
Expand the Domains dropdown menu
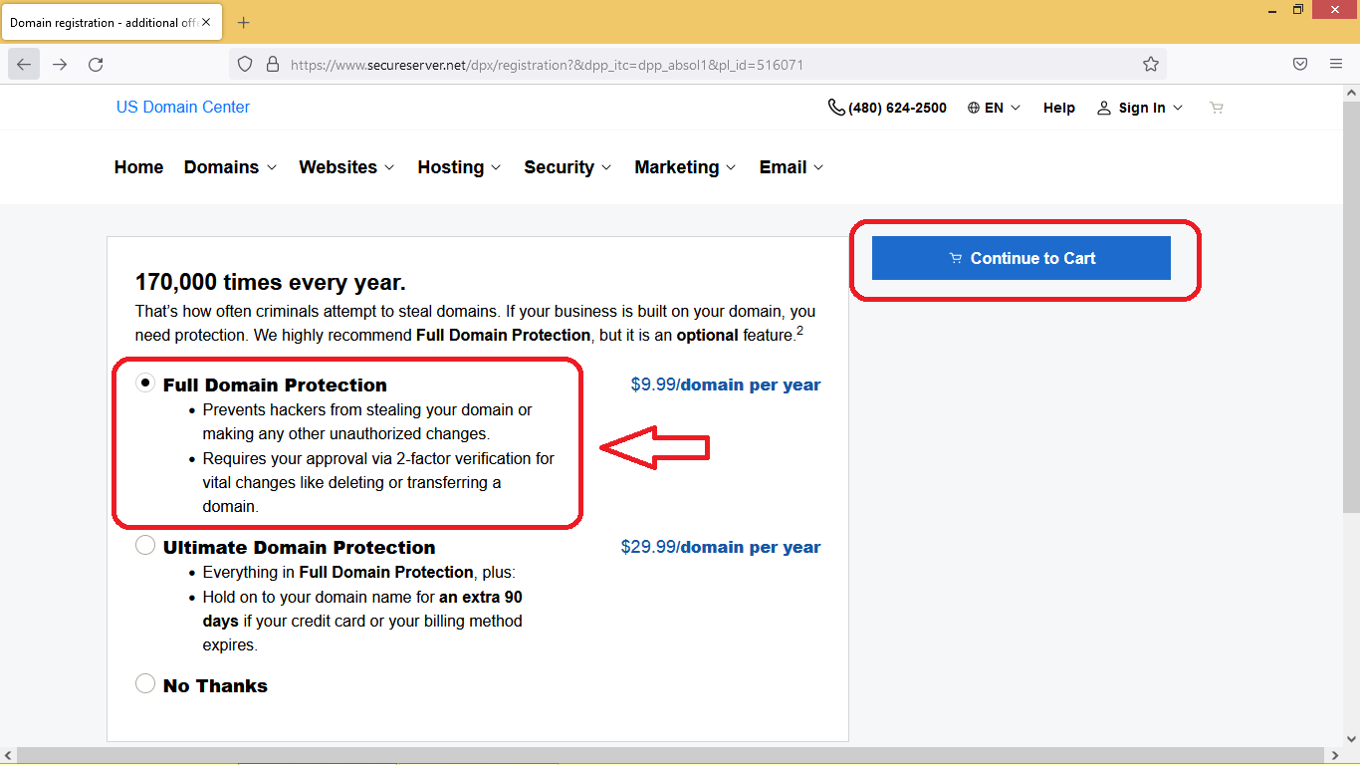[230, 167]
